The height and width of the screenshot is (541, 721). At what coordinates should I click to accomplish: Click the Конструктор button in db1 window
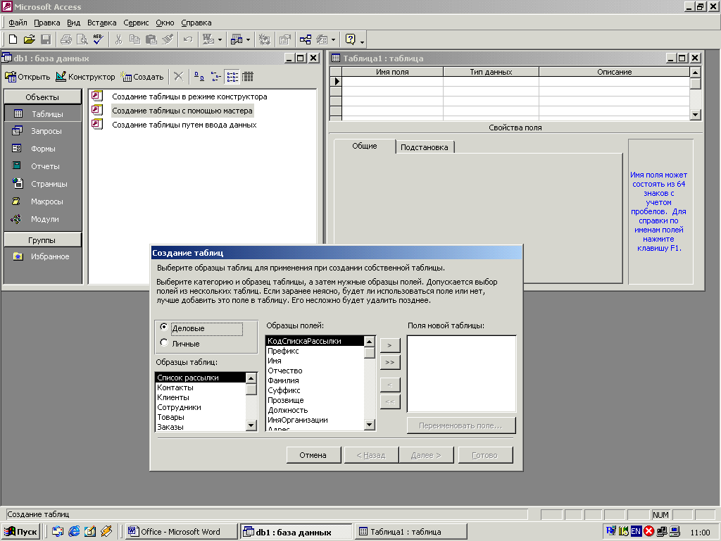tap(85, 77)
